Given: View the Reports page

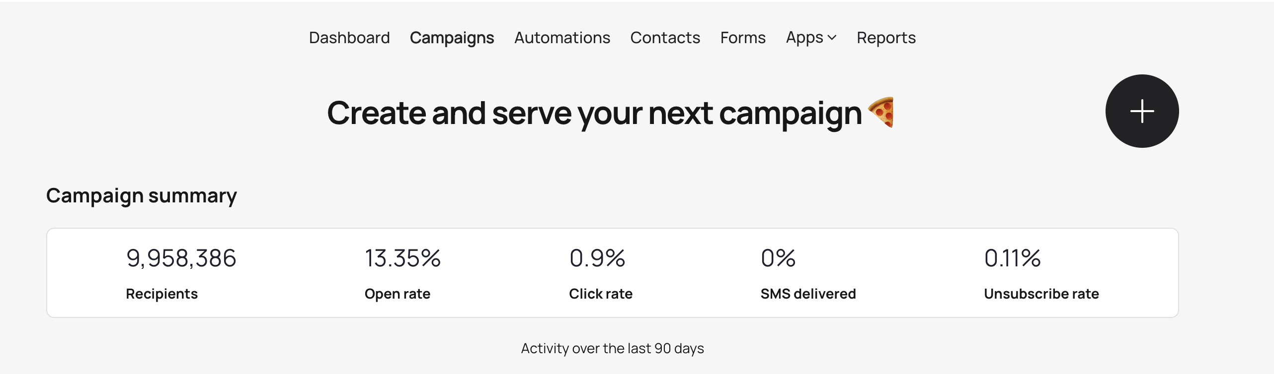Looking at the screenshot, I should [x=886, y=38].
